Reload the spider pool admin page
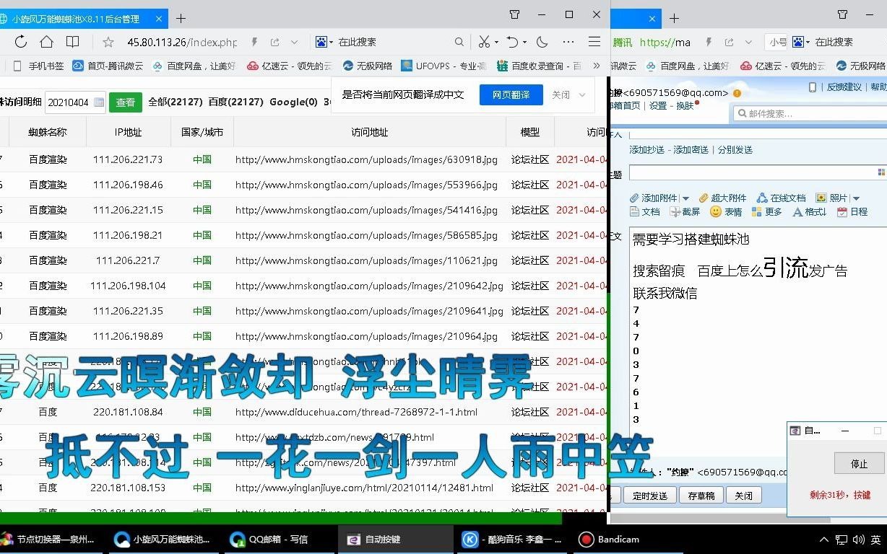 coord(20,42)
